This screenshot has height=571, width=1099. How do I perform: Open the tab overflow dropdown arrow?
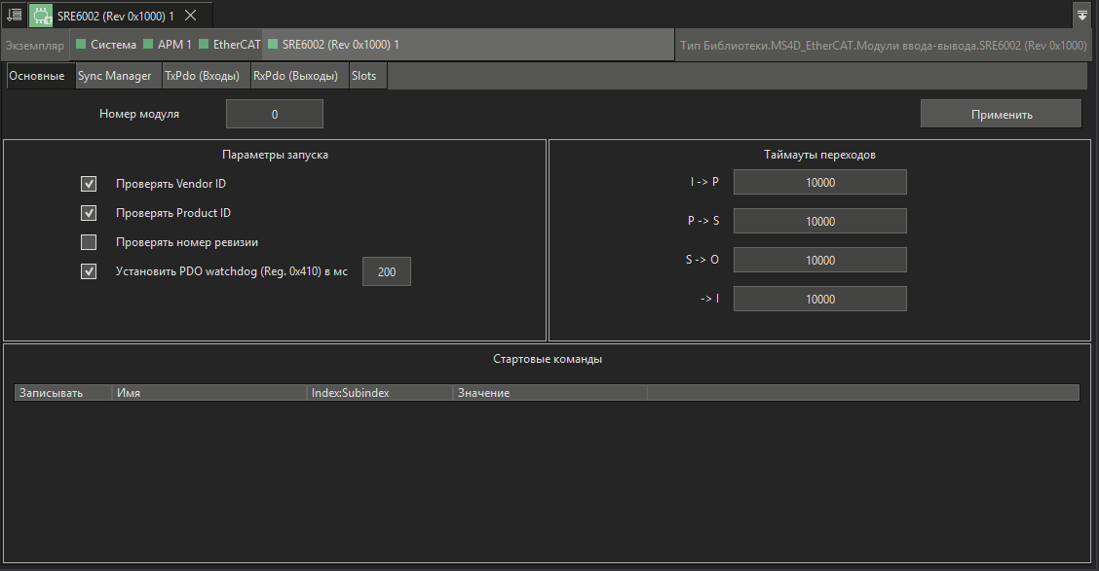click(x=1082, y=16)
